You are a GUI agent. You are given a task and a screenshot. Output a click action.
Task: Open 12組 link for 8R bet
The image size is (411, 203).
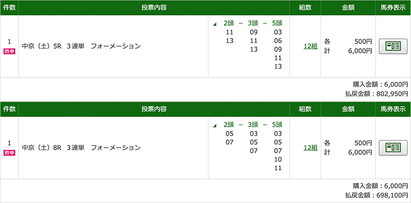click(310, 148)
